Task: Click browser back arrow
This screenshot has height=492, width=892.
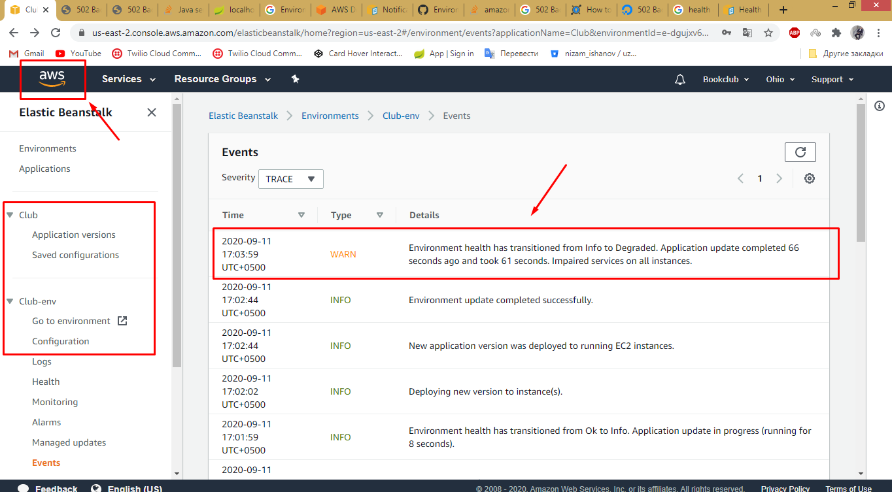Action: (x=14, y=33)
